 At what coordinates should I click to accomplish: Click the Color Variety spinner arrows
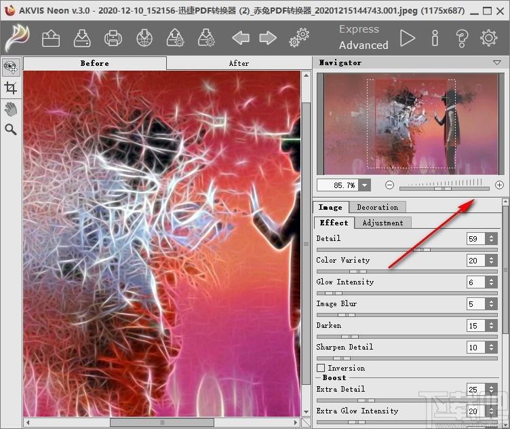(x=491, y=261)
